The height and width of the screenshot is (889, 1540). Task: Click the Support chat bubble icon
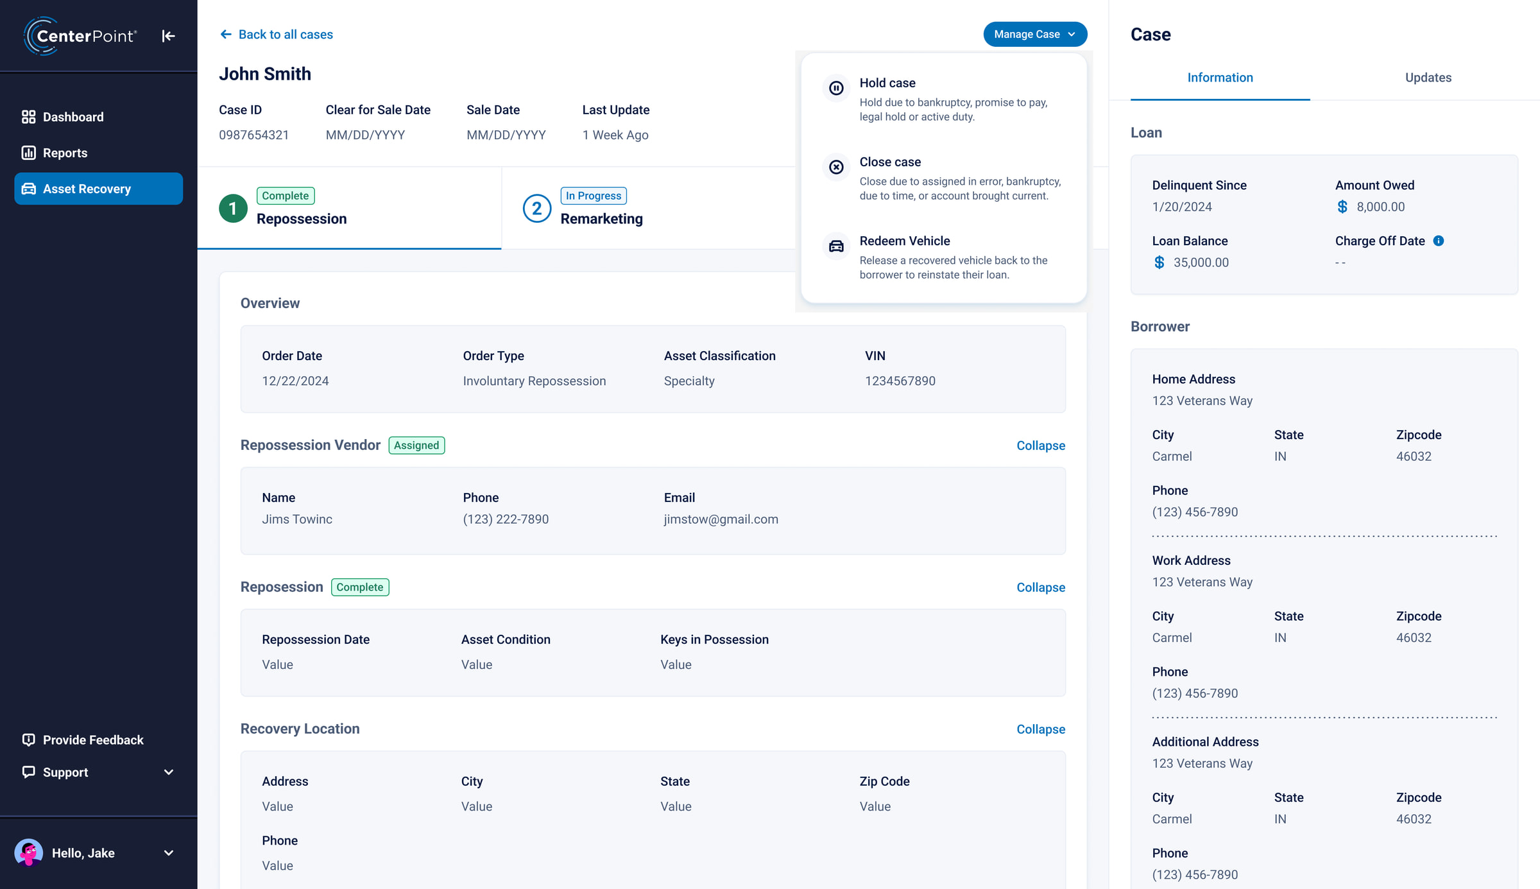click(x=28, y=772)
